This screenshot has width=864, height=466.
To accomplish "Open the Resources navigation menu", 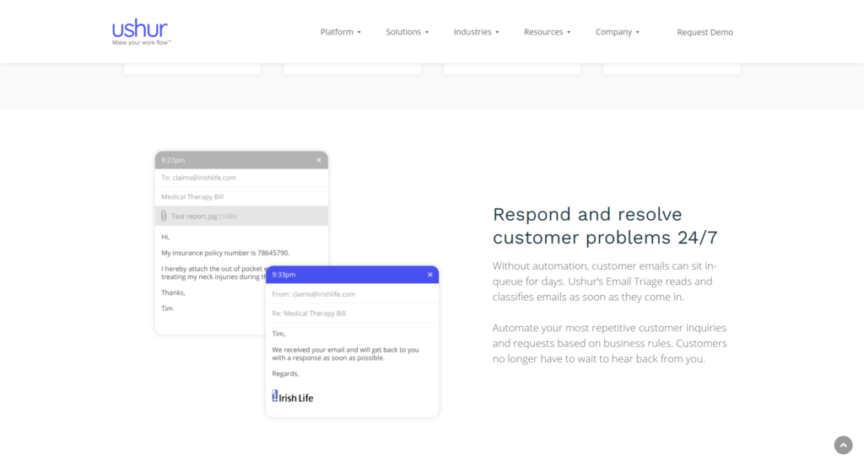I will [547, 32].
